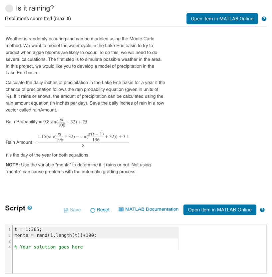Click the gray completion circle beside the problem title
Image resolution: width=272 pixels, height=277 pixels.
9,8
